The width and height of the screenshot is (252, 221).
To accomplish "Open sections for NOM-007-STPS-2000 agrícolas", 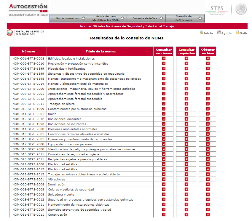I will click(164, 89).
